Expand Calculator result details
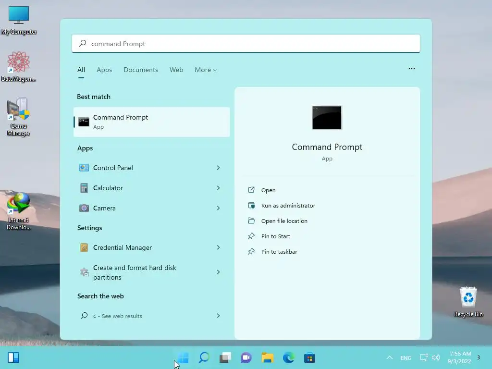The width and height of the screenshot is (492, 369). click(x=219, y=188)
